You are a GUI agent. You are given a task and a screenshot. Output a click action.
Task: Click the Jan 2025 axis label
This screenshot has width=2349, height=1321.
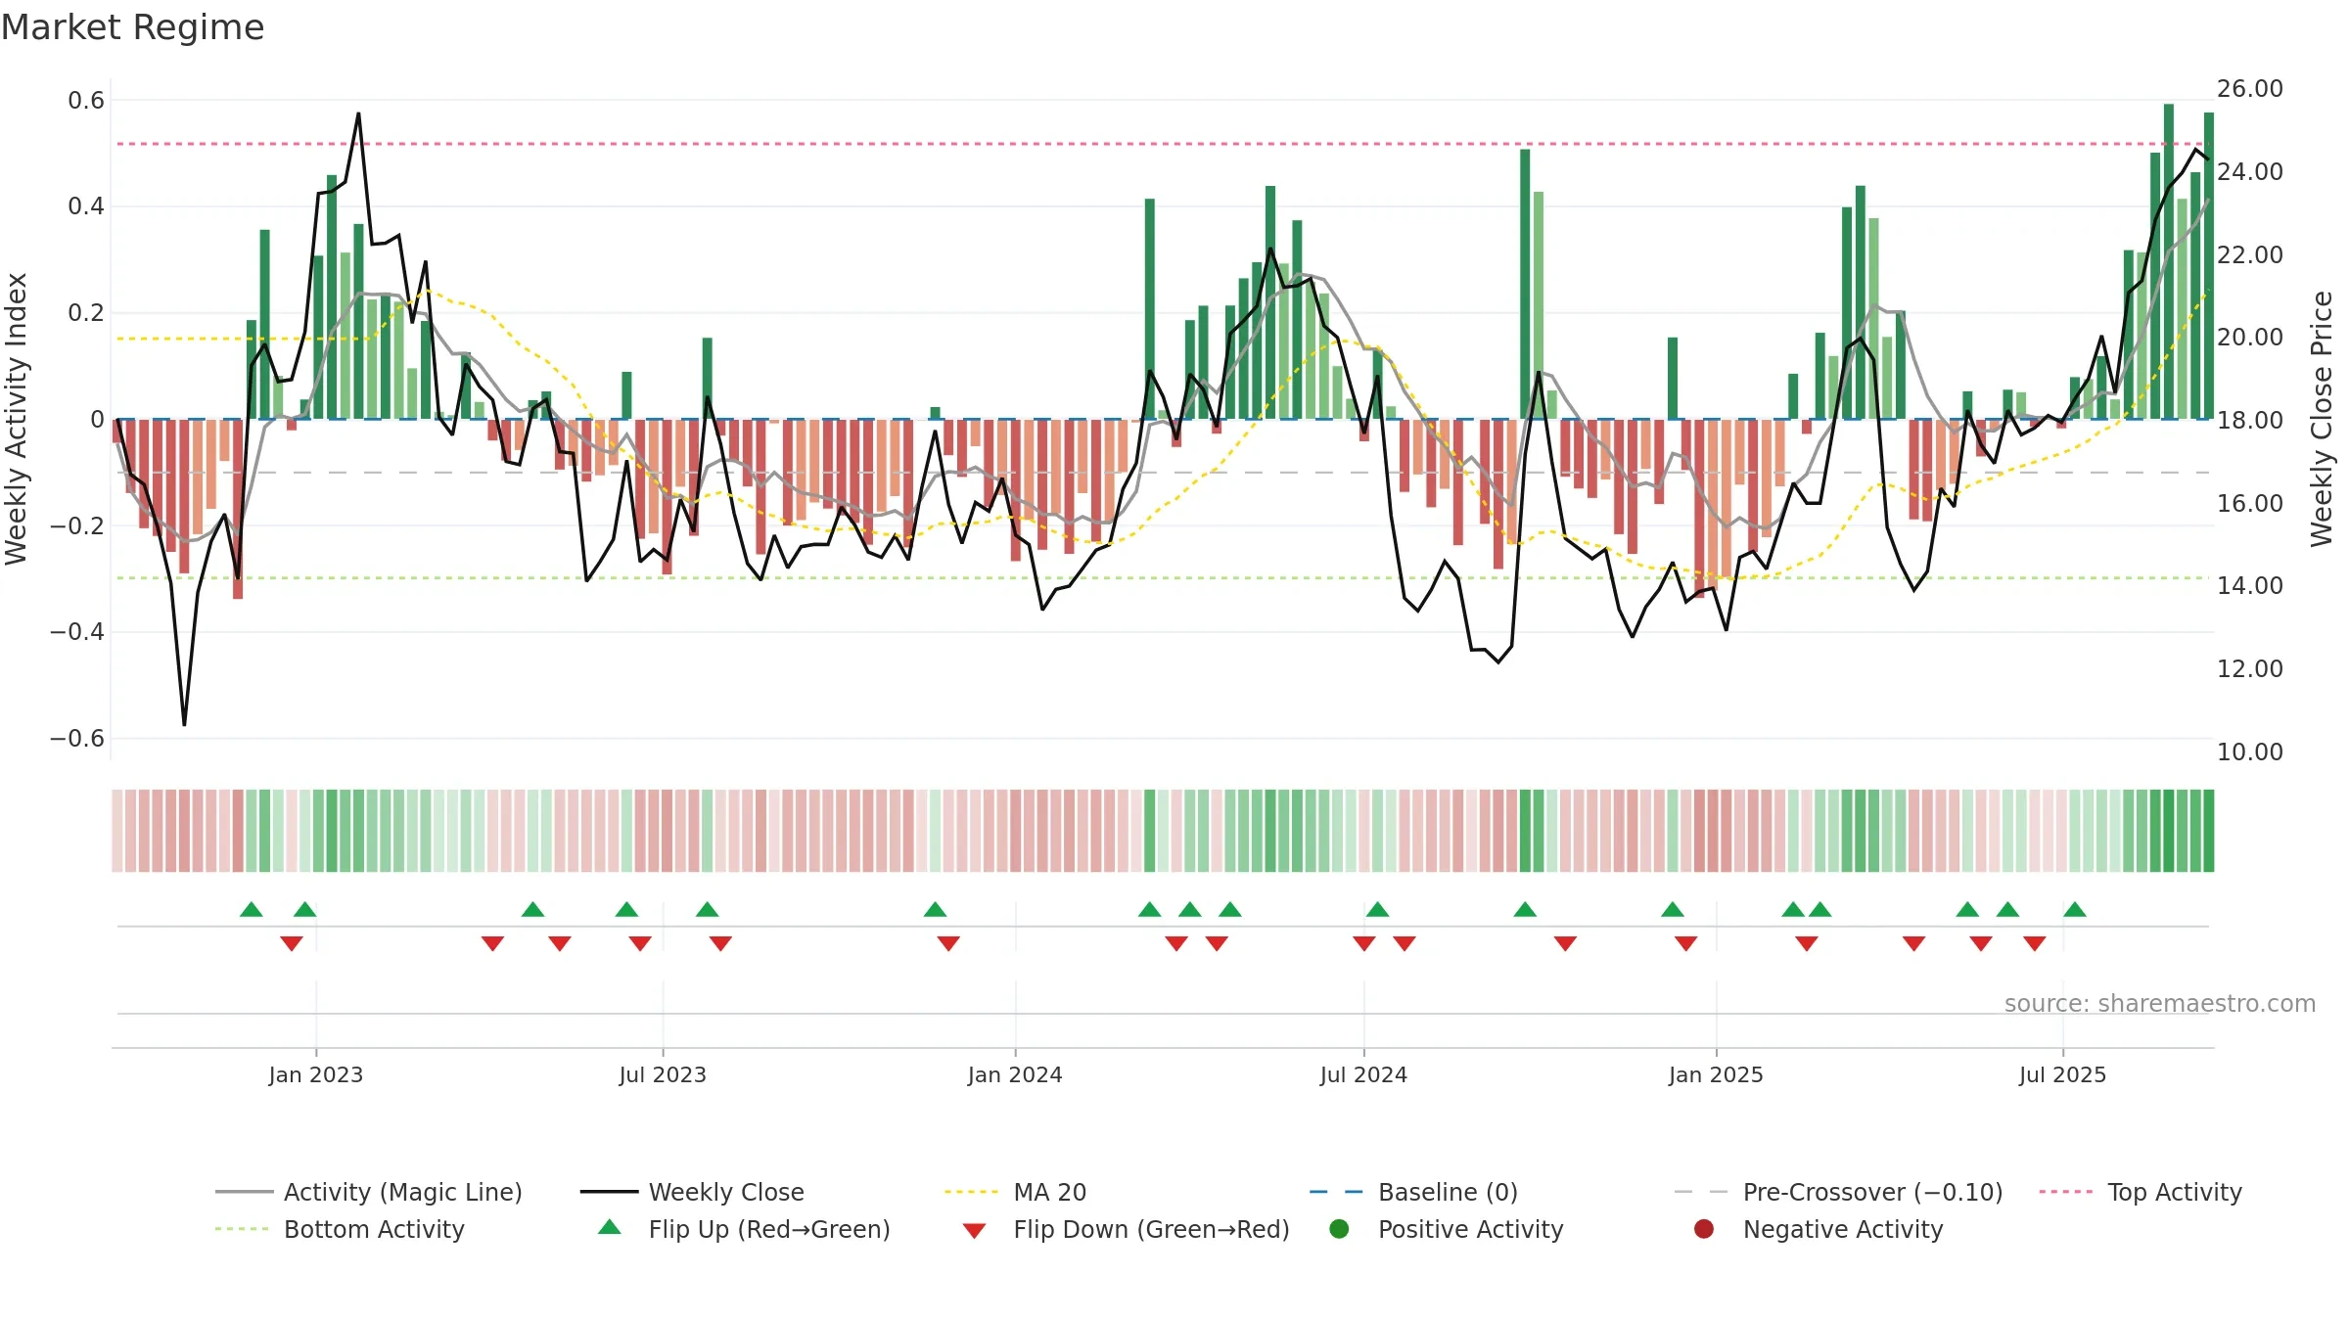click(1716, 1075)
